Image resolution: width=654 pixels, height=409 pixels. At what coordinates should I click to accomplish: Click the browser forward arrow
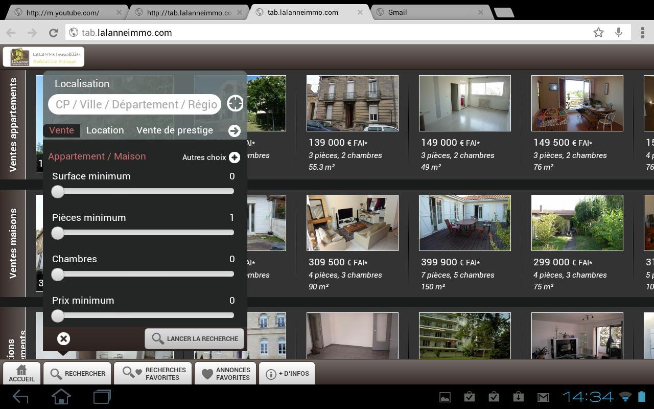pos(32,33)
